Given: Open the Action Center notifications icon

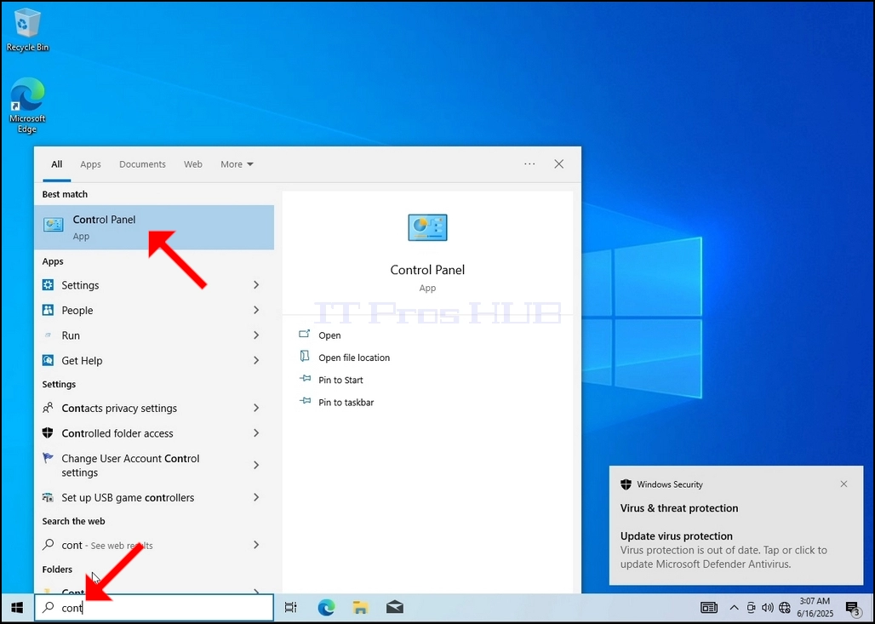Looking at the screenshot, I should (x=853, y=608).
